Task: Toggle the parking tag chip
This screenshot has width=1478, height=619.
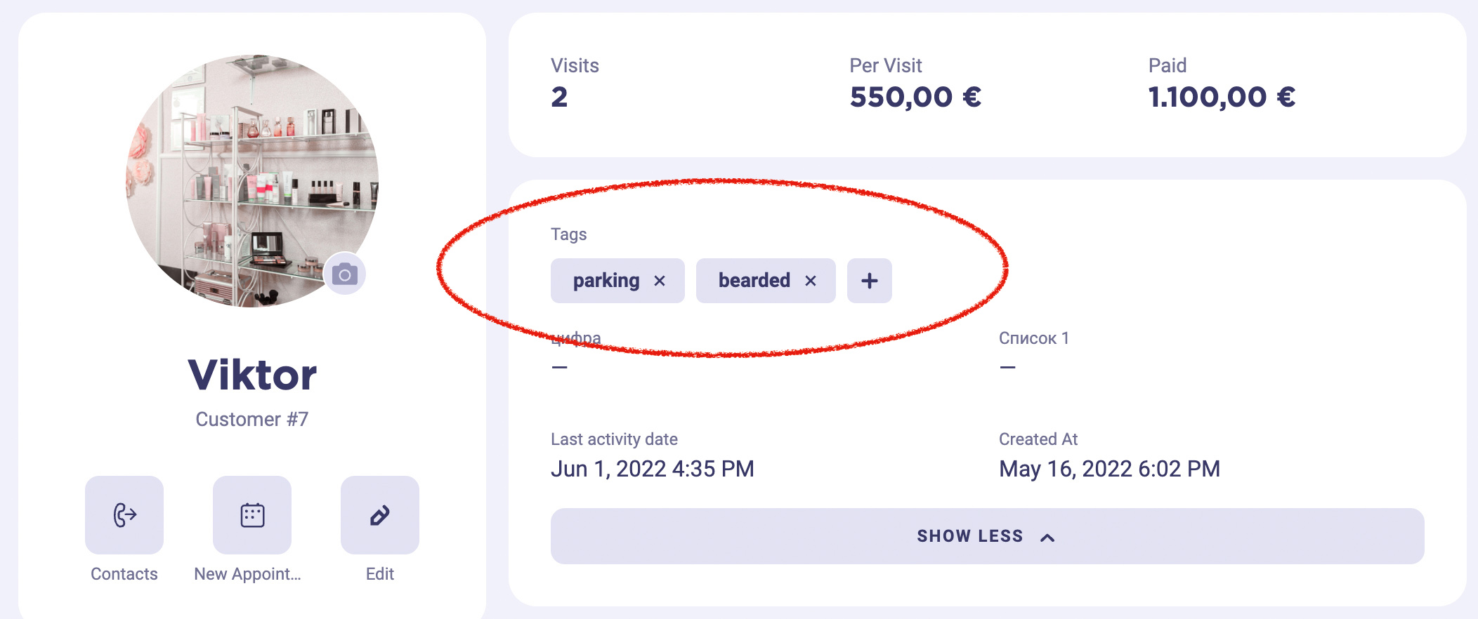Action: 607,280
